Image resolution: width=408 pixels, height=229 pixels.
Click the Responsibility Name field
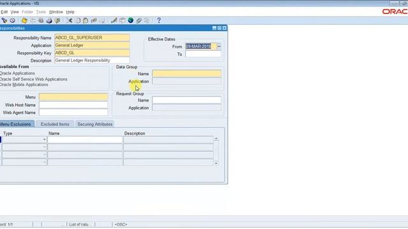pyautogui.click(x=92, y=38)
